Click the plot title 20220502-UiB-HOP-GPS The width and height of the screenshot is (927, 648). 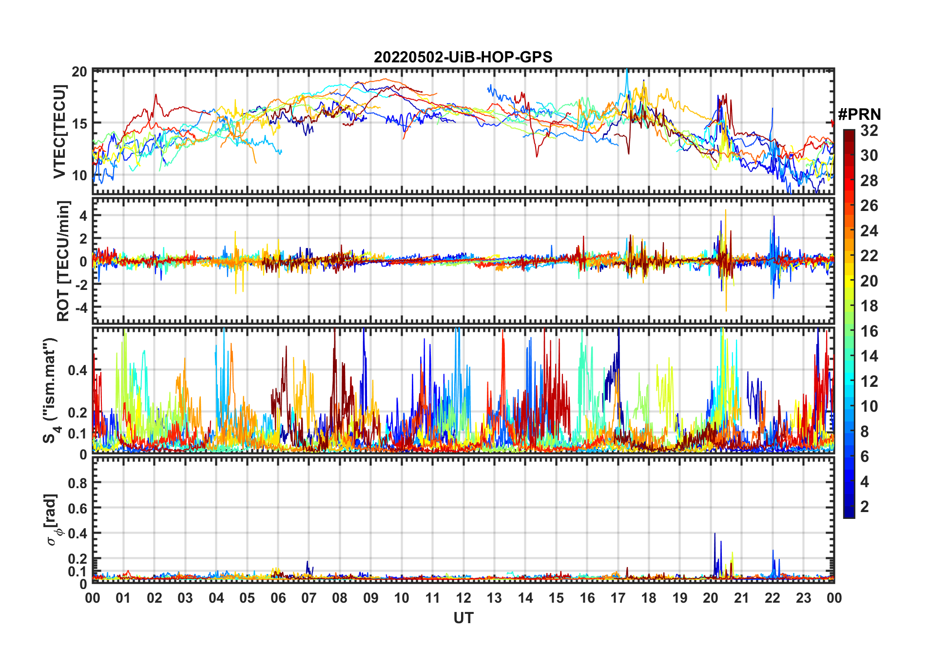[x=463, y=57]
